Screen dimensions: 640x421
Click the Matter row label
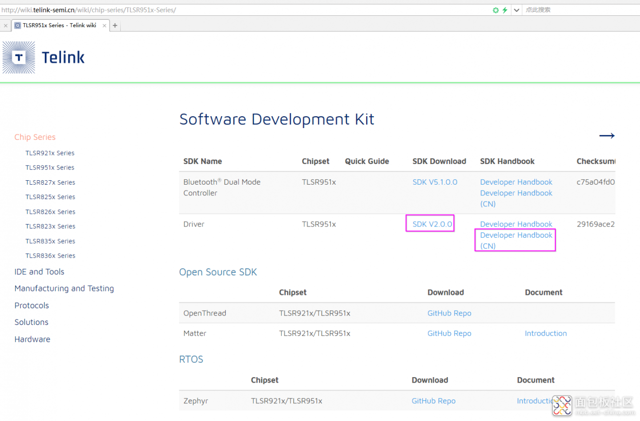click(195, 333)
